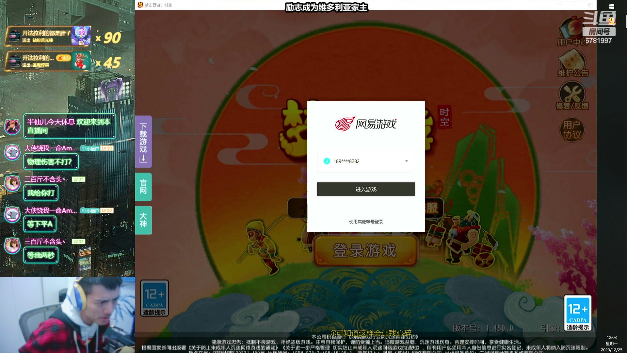
Task: Click the NetEase 网易游戏 logo
Action: coord(366,124)
